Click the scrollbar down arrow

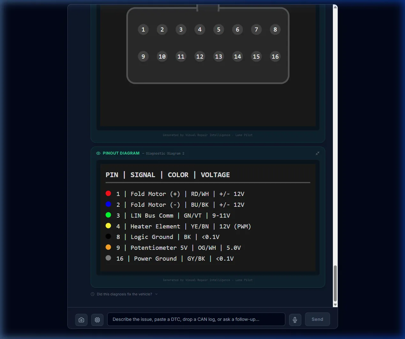coord(335,305)
